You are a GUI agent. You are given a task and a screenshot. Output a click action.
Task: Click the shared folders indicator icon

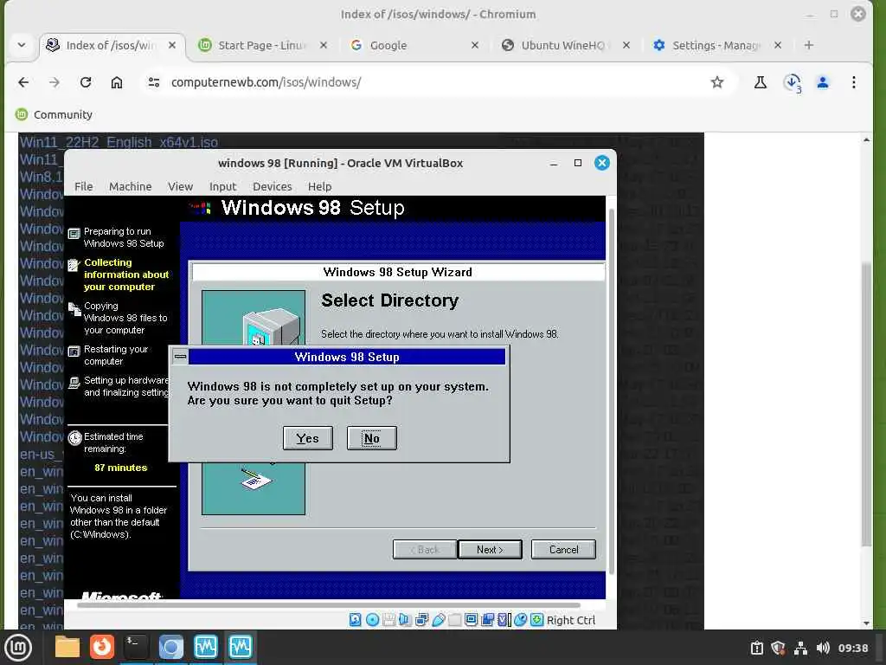click(x=455, y=620)
